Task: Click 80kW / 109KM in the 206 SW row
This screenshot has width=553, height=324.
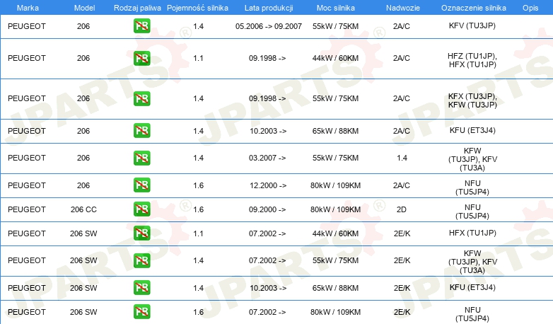Action: (x=335, y=312)
